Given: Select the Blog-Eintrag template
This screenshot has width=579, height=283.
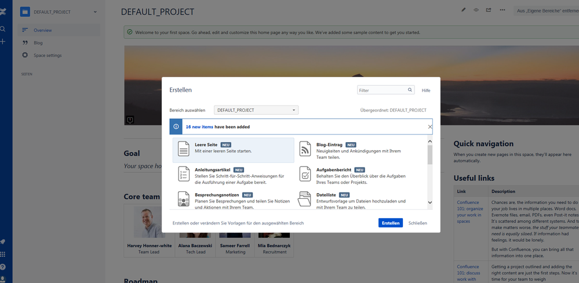Looking at the screenshot, I should click(x=355, y=150).
